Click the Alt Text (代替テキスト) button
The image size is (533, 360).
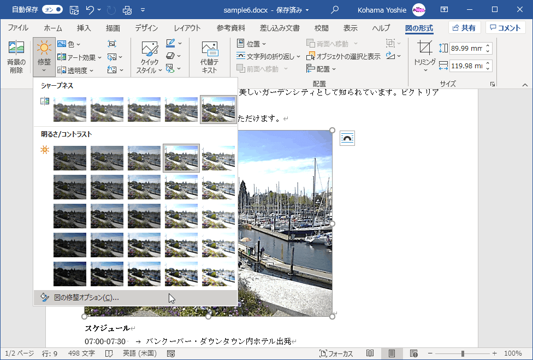(x=209, y=57)
